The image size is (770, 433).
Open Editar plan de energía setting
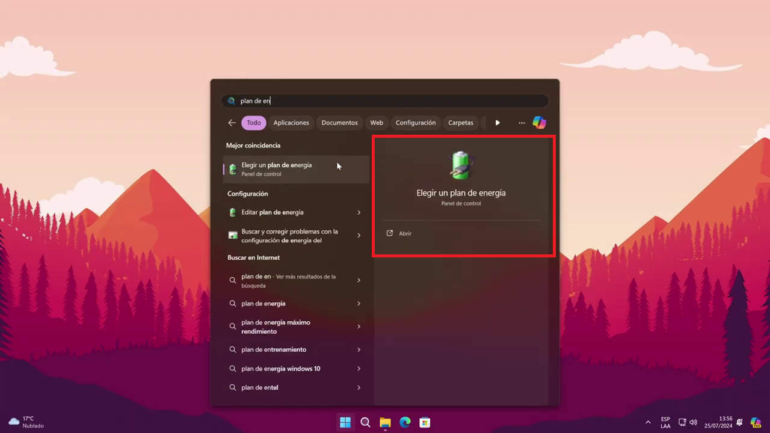click(x=296, y=212)
